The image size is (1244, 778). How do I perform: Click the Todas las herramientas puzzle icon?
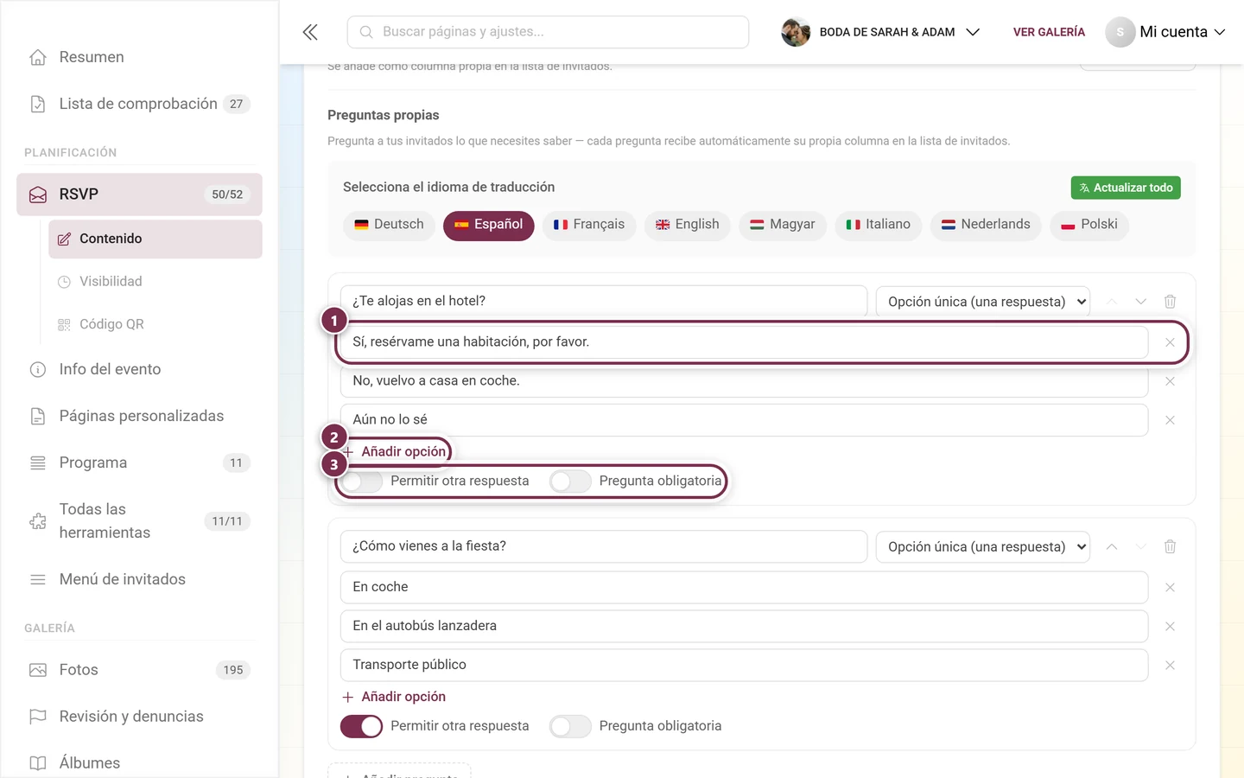coord(38,521)
